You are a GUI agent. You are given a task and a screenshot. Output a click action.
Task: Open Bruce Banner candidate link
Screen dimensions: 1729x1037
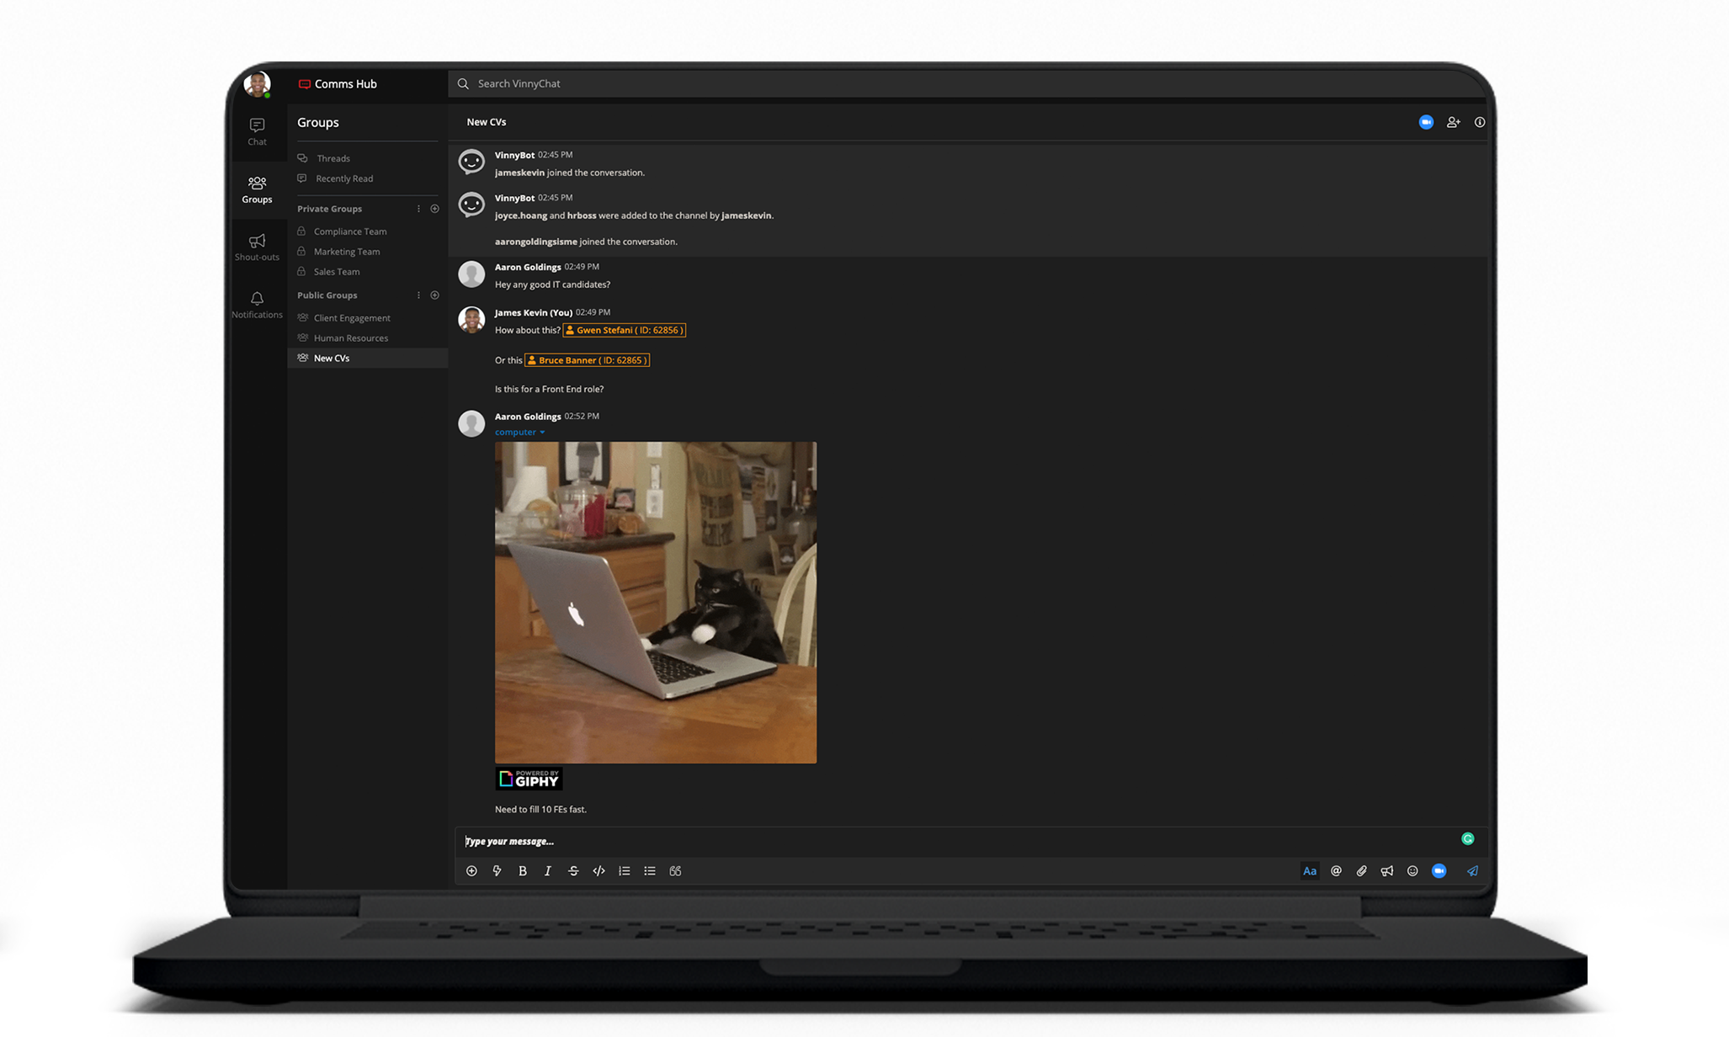(587, 360)
